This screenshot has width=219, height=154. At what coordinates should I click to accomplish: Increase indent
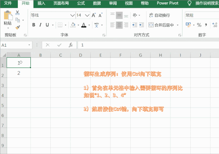point(142,25)
